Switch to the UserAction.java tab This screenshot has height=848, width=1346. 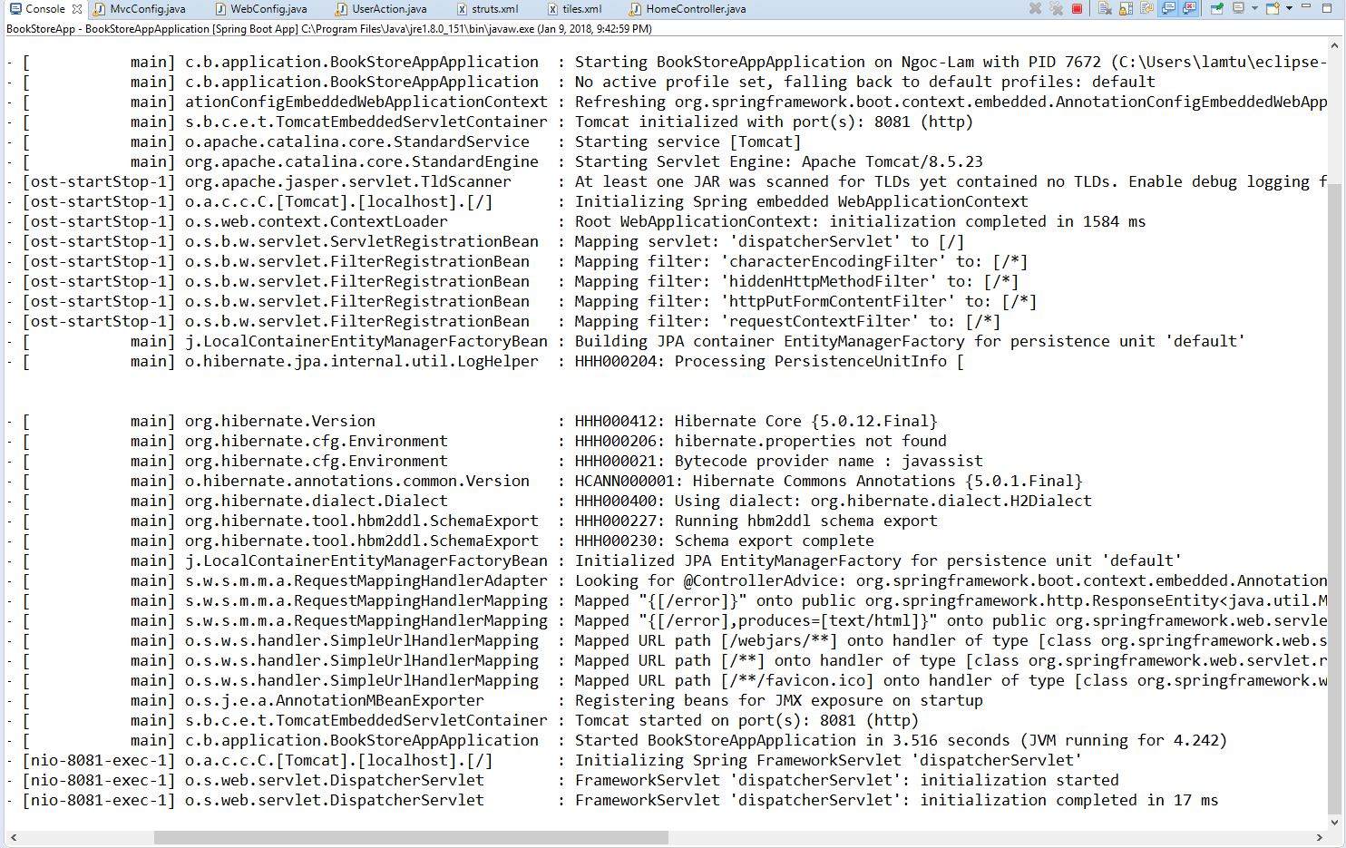click(x=388, y=9)
